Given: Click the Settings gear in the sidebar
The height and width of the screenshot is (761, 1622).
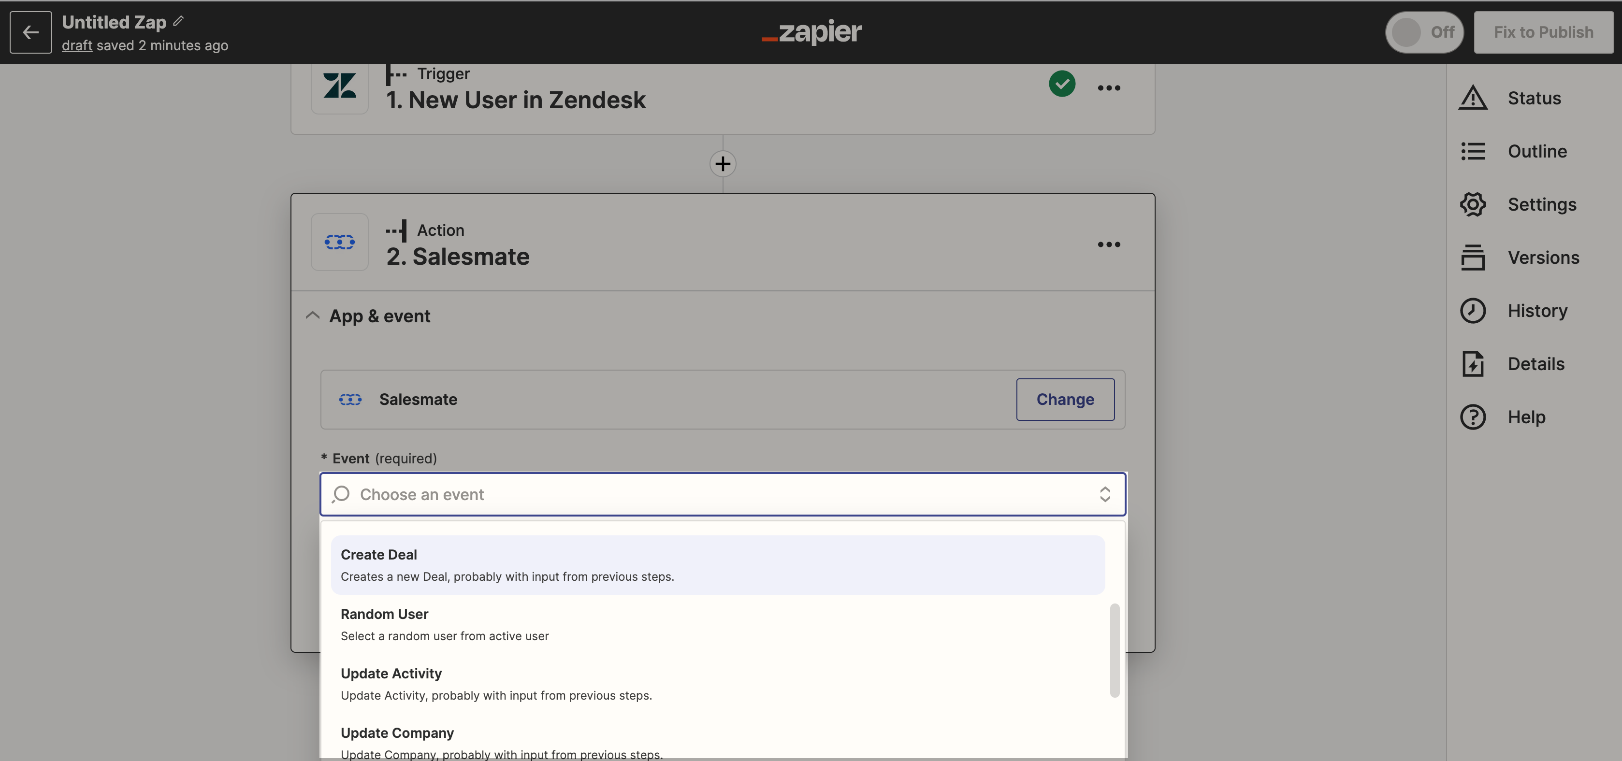Looking at the screenshot, I should click(x=1473, y=204).
